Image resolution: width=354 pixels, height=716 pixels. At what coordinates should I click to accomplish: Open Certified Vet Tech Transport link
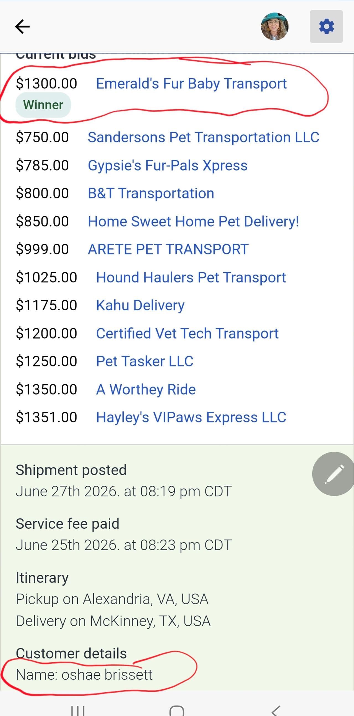pos(187,333)
